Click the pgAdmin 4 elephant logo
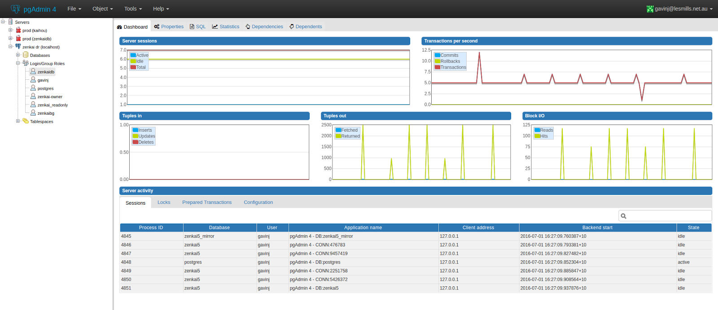 click(16, 9)
